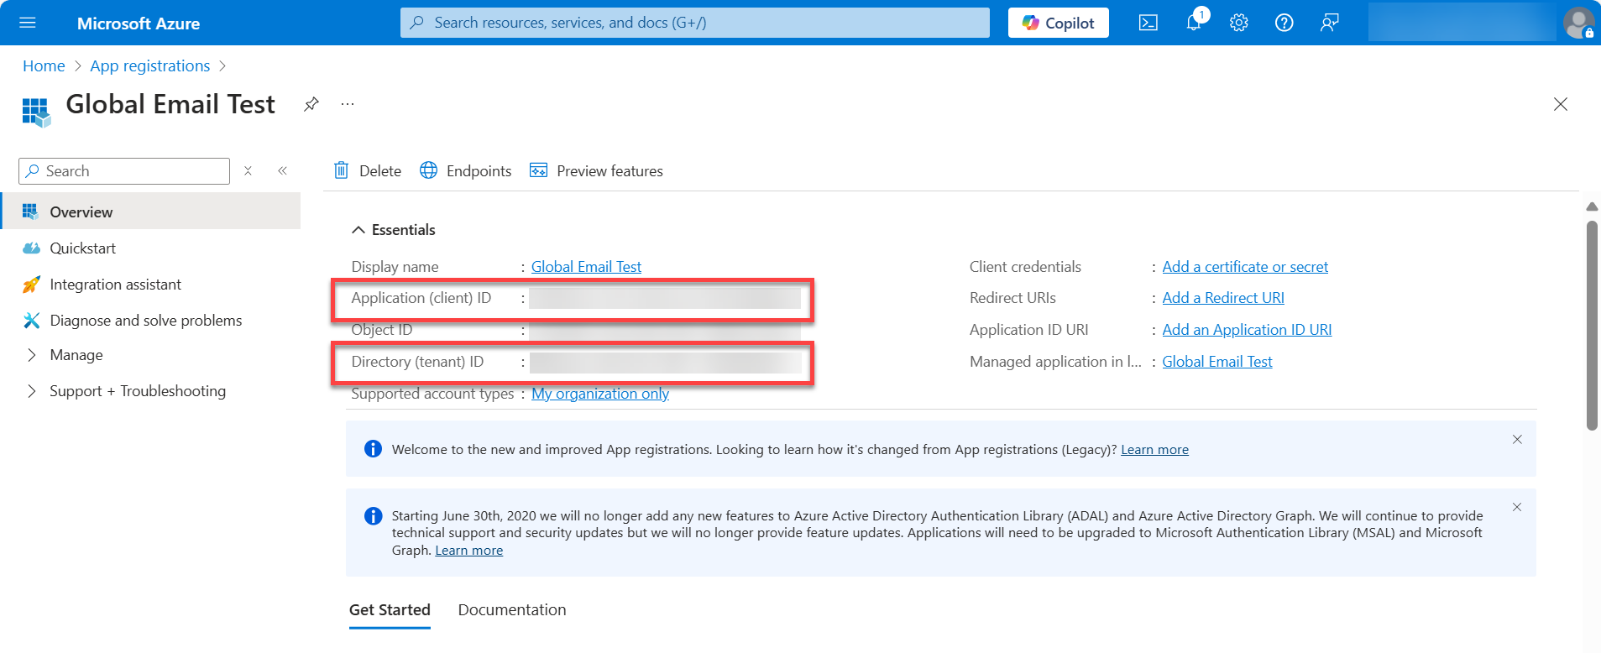Select Quickstart in the sidebar
Viewport: 1601px width, 653px height.
pyautogui.click(x=82, y=248)
